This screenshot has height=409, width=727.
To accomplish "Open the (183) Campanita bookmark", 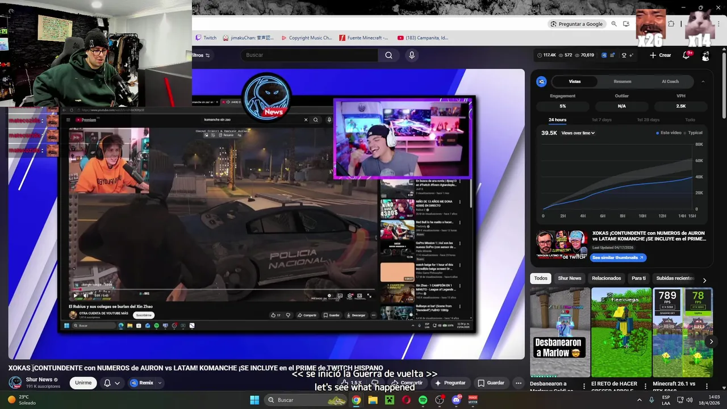I will [x=423, y=38].
